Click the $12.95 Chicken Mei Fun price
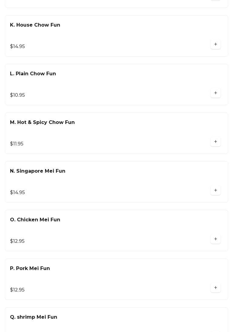This screenshot has height=332, width=233. point(17,241)
